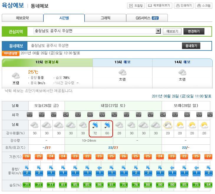The image size is (215, 194).
Task: Click the 동네찾기 button
Action: (191, 46)
